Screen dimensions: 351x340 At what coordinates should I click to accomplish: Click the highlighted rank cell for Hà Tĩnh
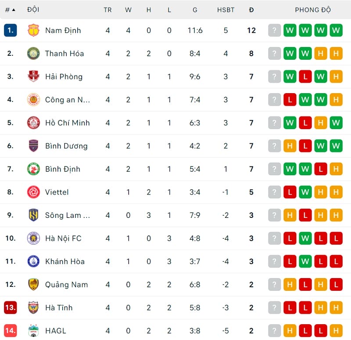pos(11,307)
